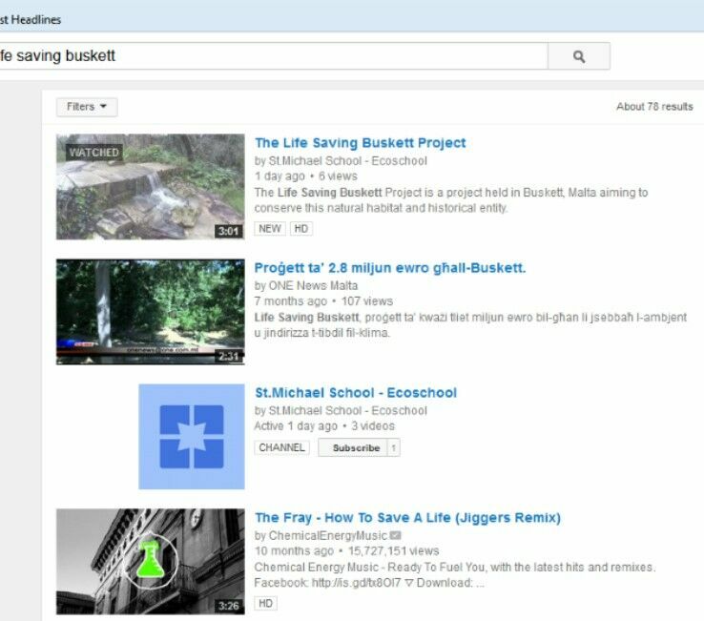Click the waterfall video thumbnail marked WATCHED

(150, 186)
